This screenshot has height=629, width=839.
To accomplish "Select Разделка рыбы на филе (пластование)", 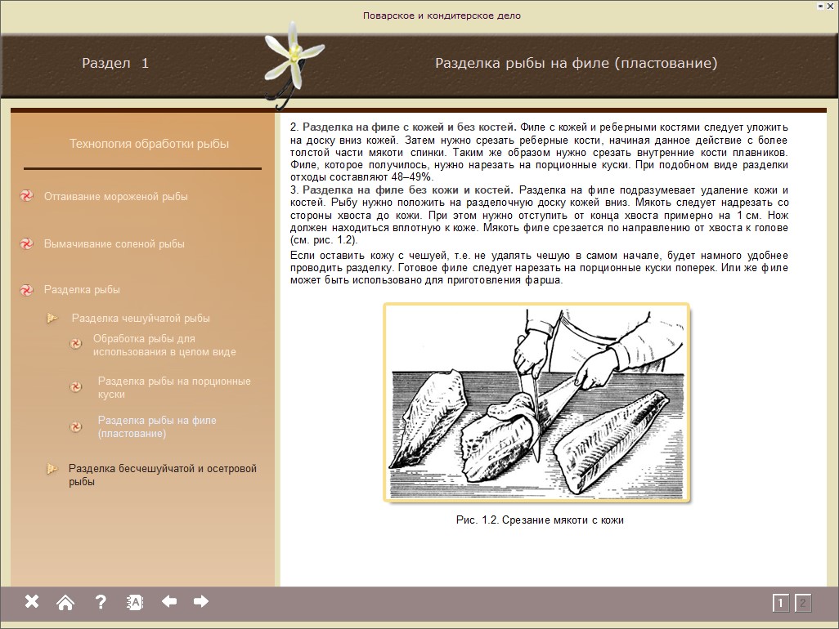I will tap(157, 426).
